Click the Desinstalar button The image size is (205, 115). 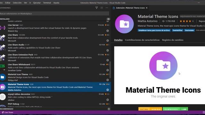(189, 30)
